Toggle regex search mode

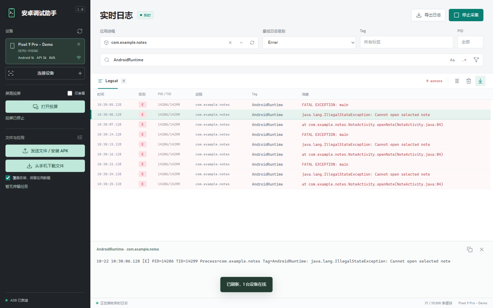coord(464,60)
